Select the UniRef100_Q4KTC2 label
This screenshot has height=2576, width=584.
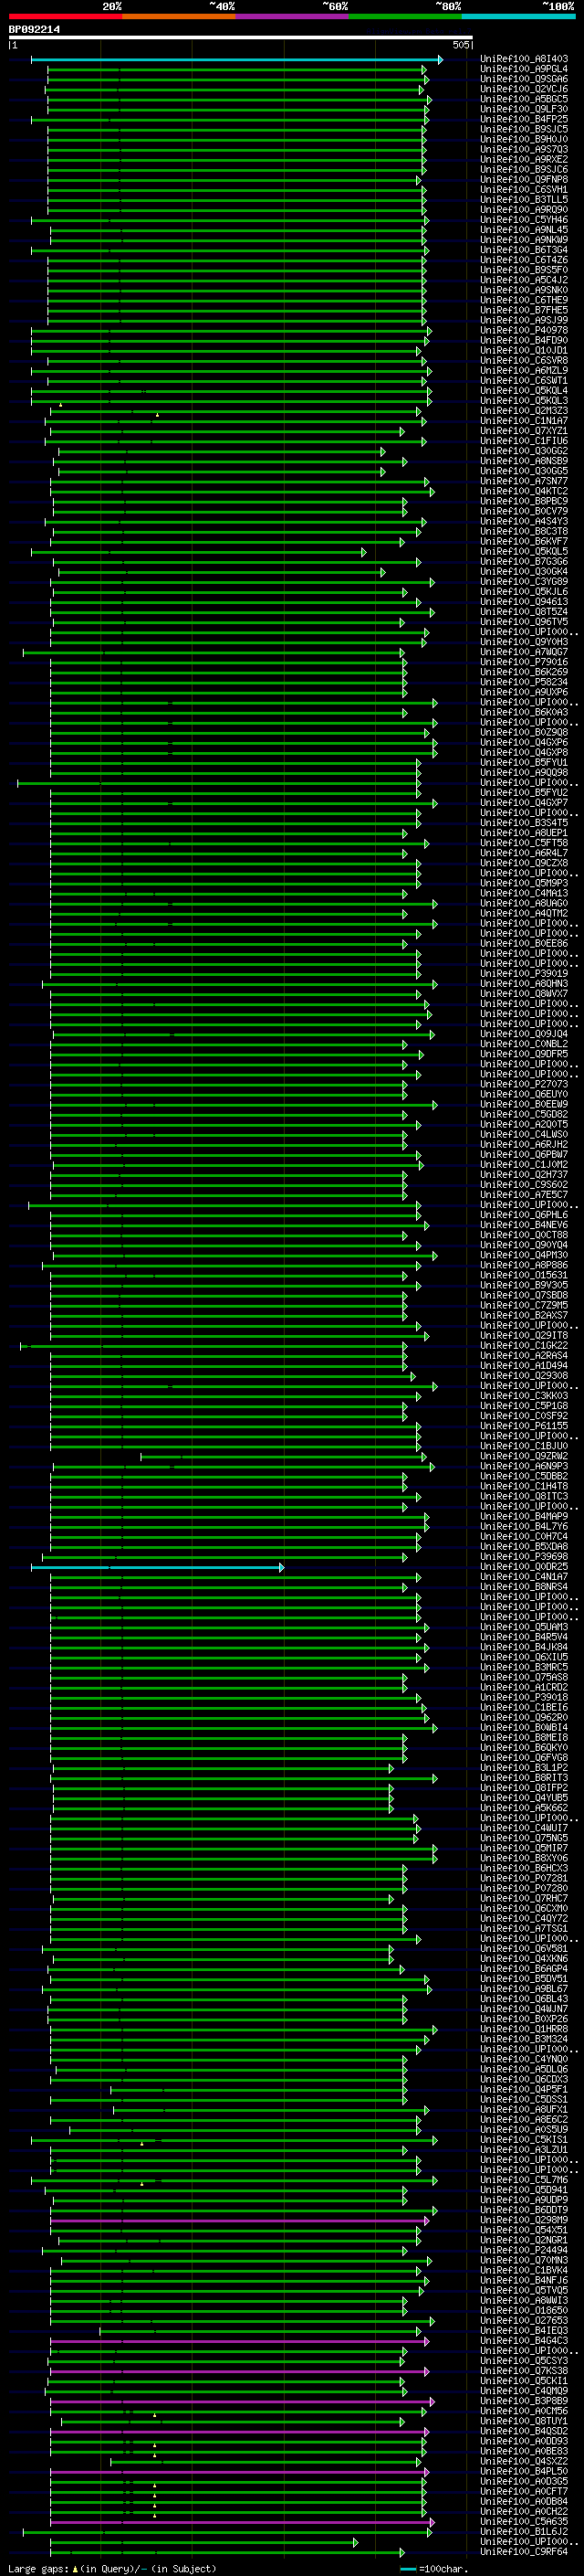pyautogui.click(x=524, y=491)
